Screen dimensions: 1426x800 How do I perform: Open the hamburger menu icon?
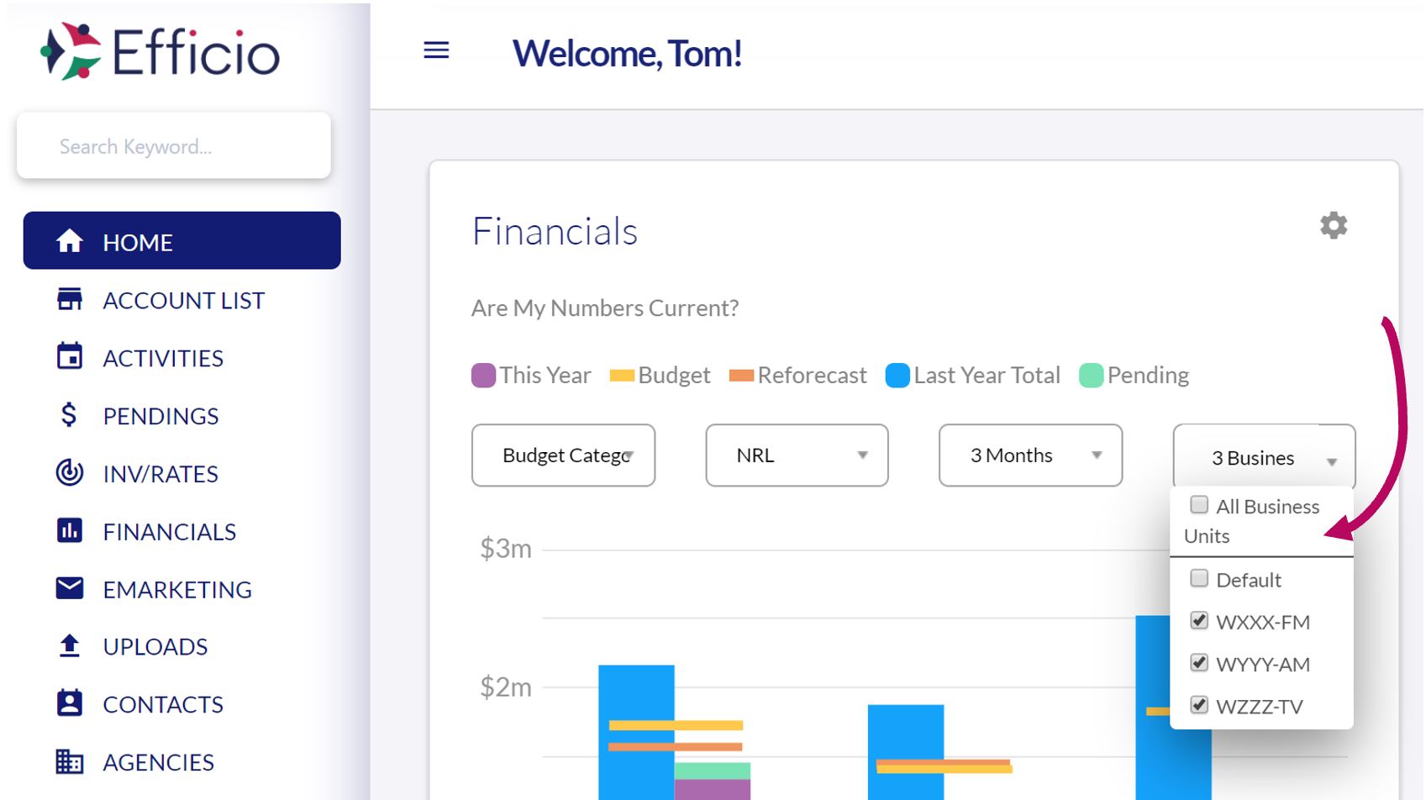[x=436, y=50]
